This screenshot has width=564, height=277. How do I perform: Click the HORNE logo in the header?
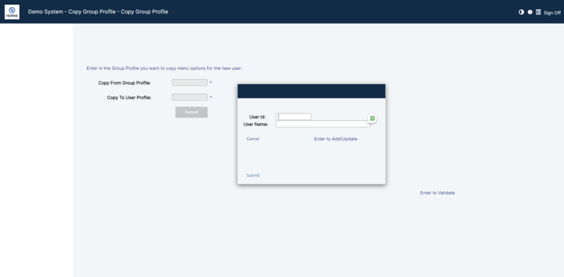click(12, 12)
